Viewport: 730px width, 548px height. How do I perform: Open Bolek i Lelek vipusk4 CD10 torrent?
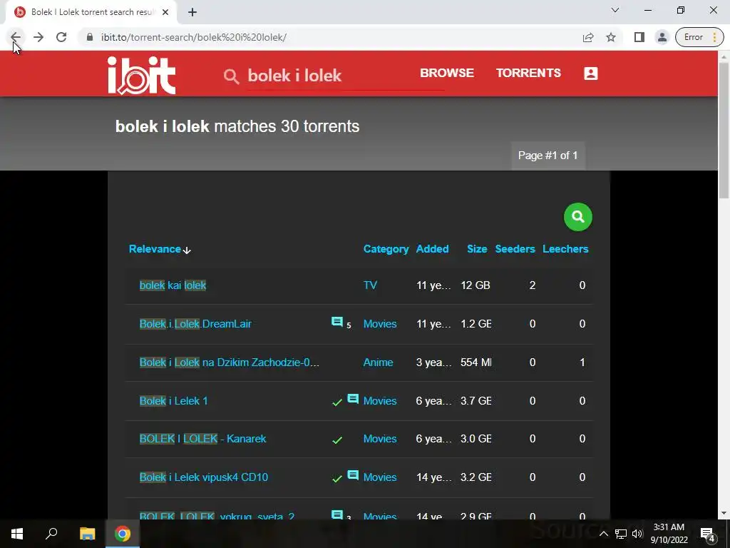coord(204,477)
